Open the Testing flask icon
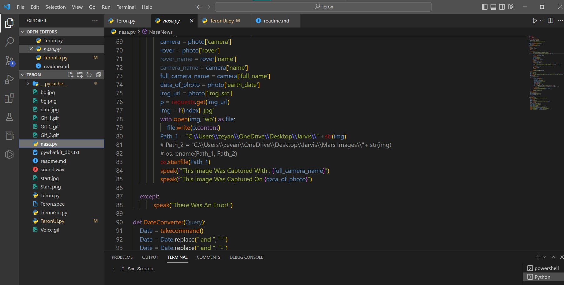The width and height of the screenshot is (564, 285). (x=9, y=117)
